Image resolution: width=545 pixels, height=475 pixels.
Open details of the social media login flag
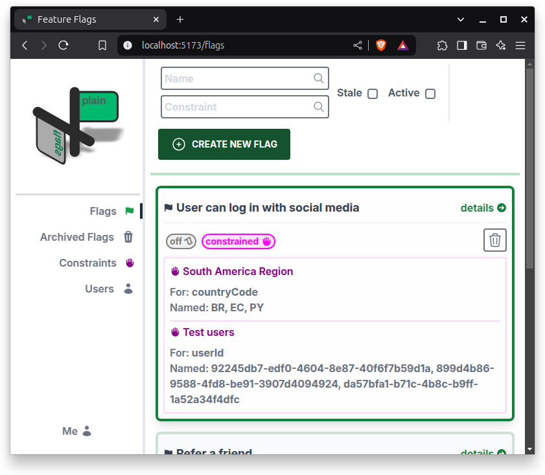coord(483,208)
